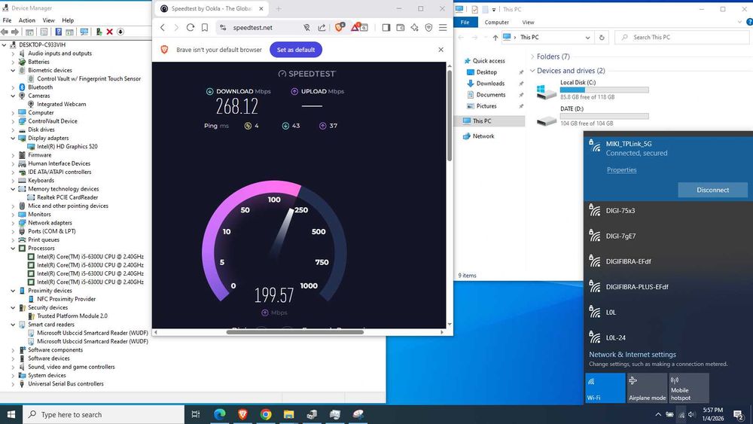Dismiss the default browser notification bar

point(441,50)
